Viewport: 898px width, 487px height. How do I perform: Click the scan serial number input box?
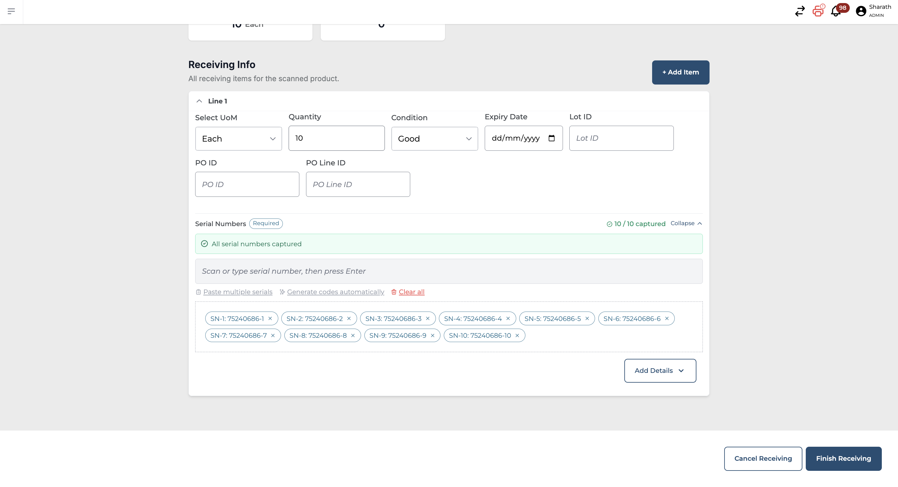[x=449, y=271]
